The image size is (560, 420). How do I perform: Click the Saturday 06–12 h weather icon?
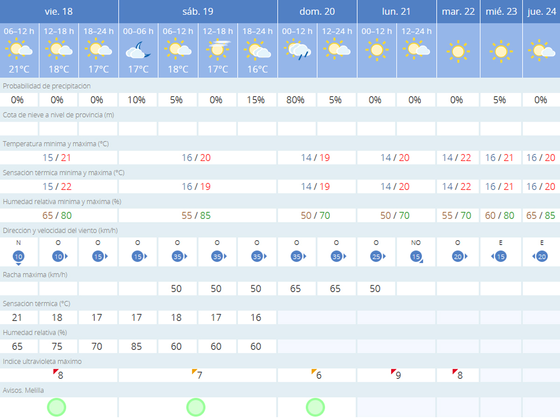point(178,49)
